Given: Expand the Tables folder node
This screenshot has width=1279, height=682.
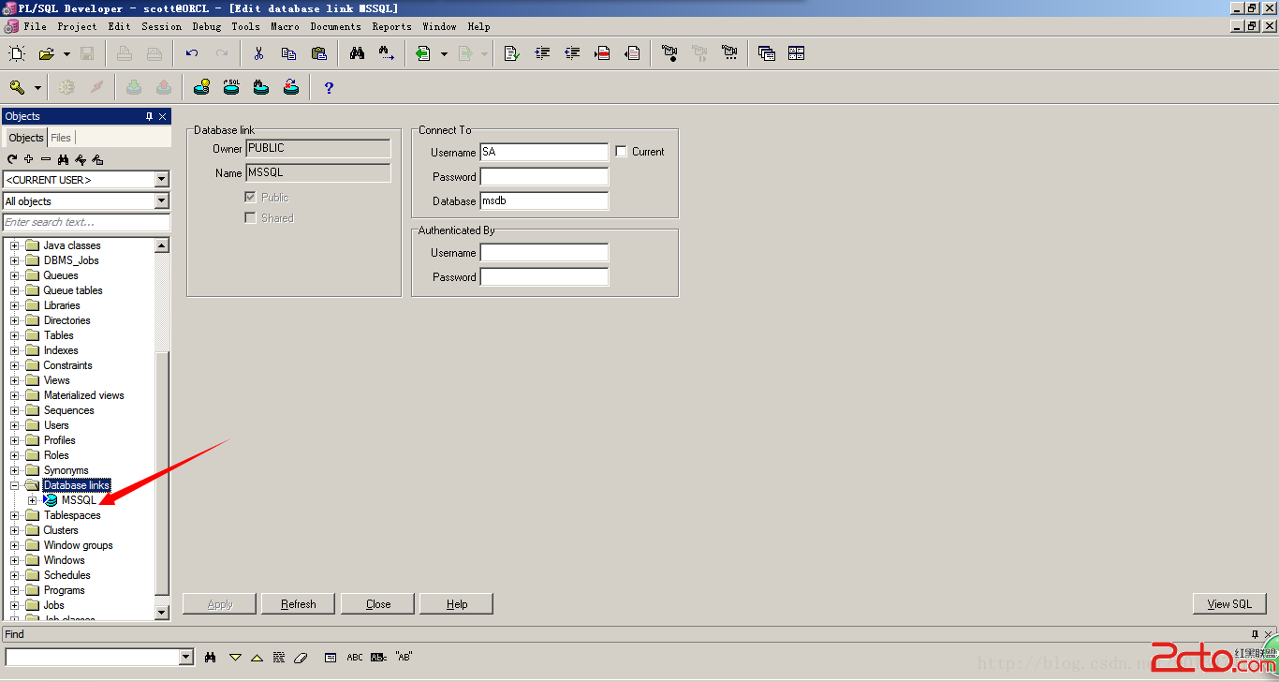Looking at the screenshot, I should (15, 335).
